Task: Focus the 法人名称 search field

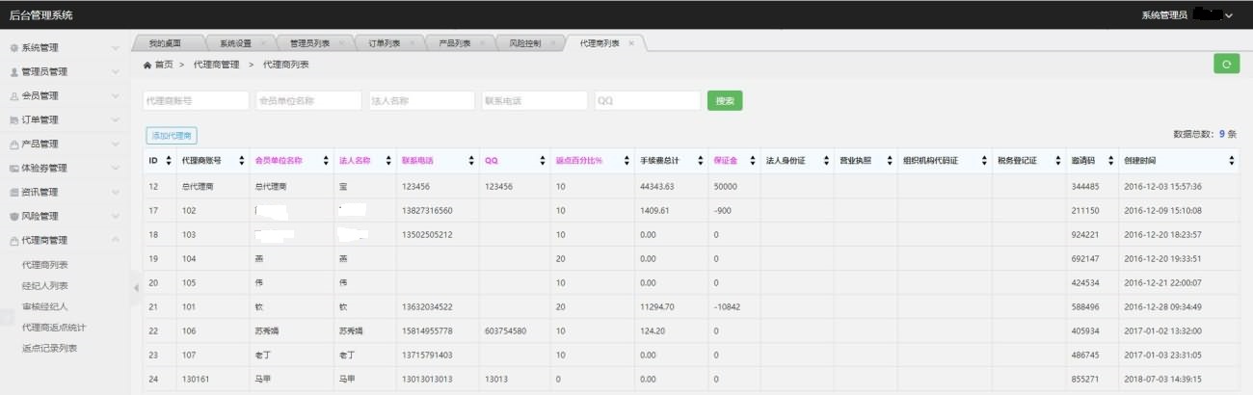Action: point(422,100)
